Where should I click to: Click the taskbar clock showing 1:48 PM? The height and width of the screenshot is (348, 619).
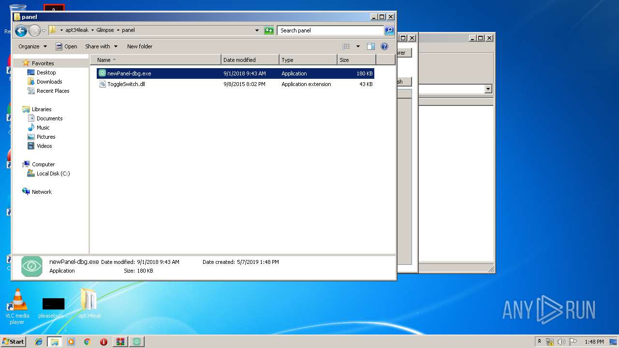click(594, 342)
